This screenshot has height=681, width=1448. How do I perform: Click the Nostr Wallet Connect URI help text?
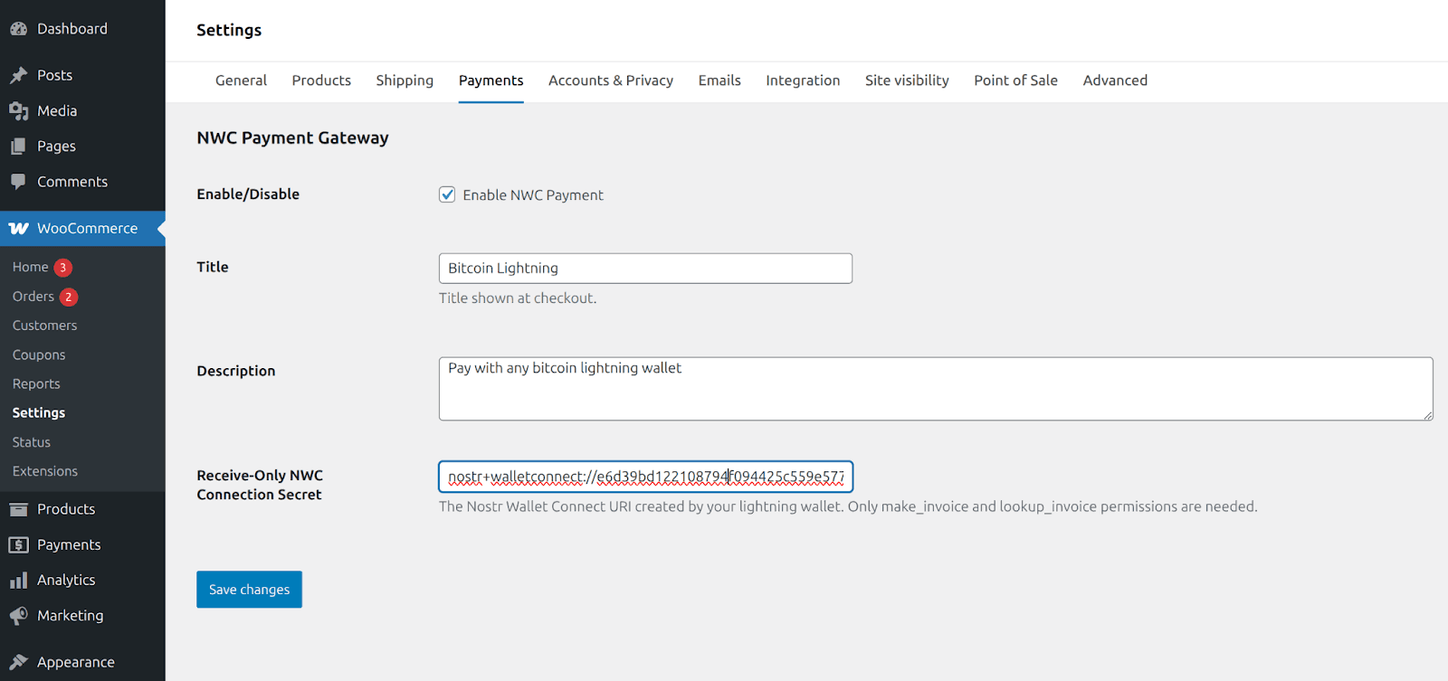(848, 506)
